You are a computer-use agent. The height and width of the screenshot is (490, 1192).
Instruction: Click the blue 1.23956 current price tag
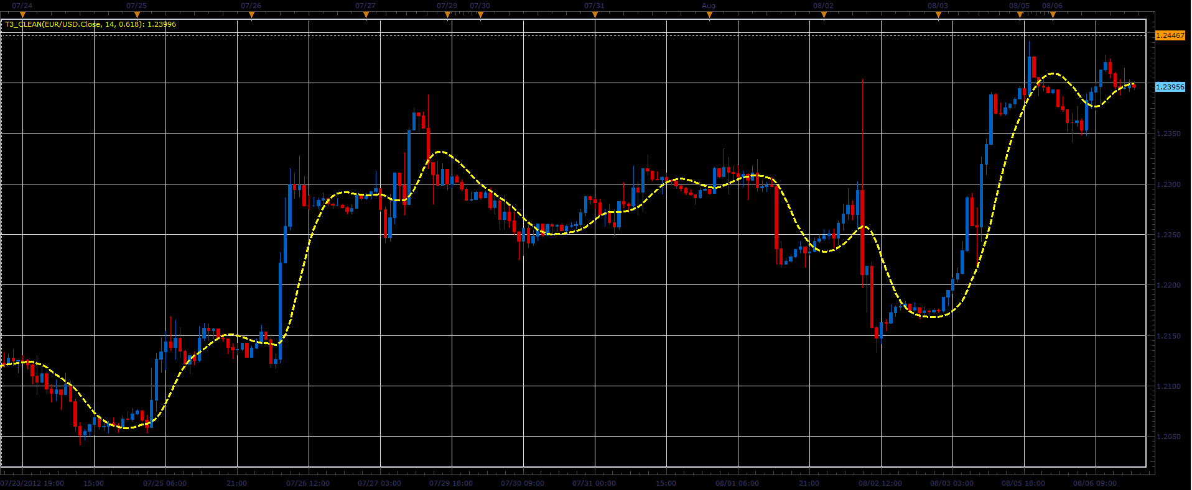pyautogui.click(x=1170, y=87)
